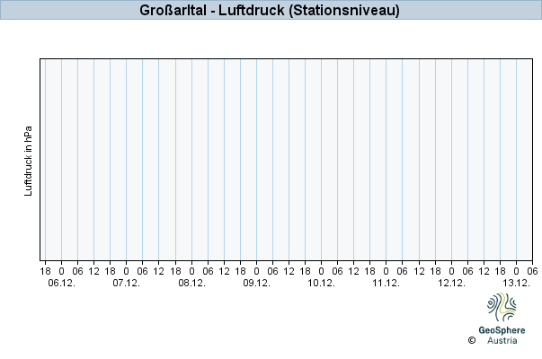The height and width of the screenshot is (359, 542).
Task: Click the copyright symbol near the logo
Action: (x=471, y=341)
